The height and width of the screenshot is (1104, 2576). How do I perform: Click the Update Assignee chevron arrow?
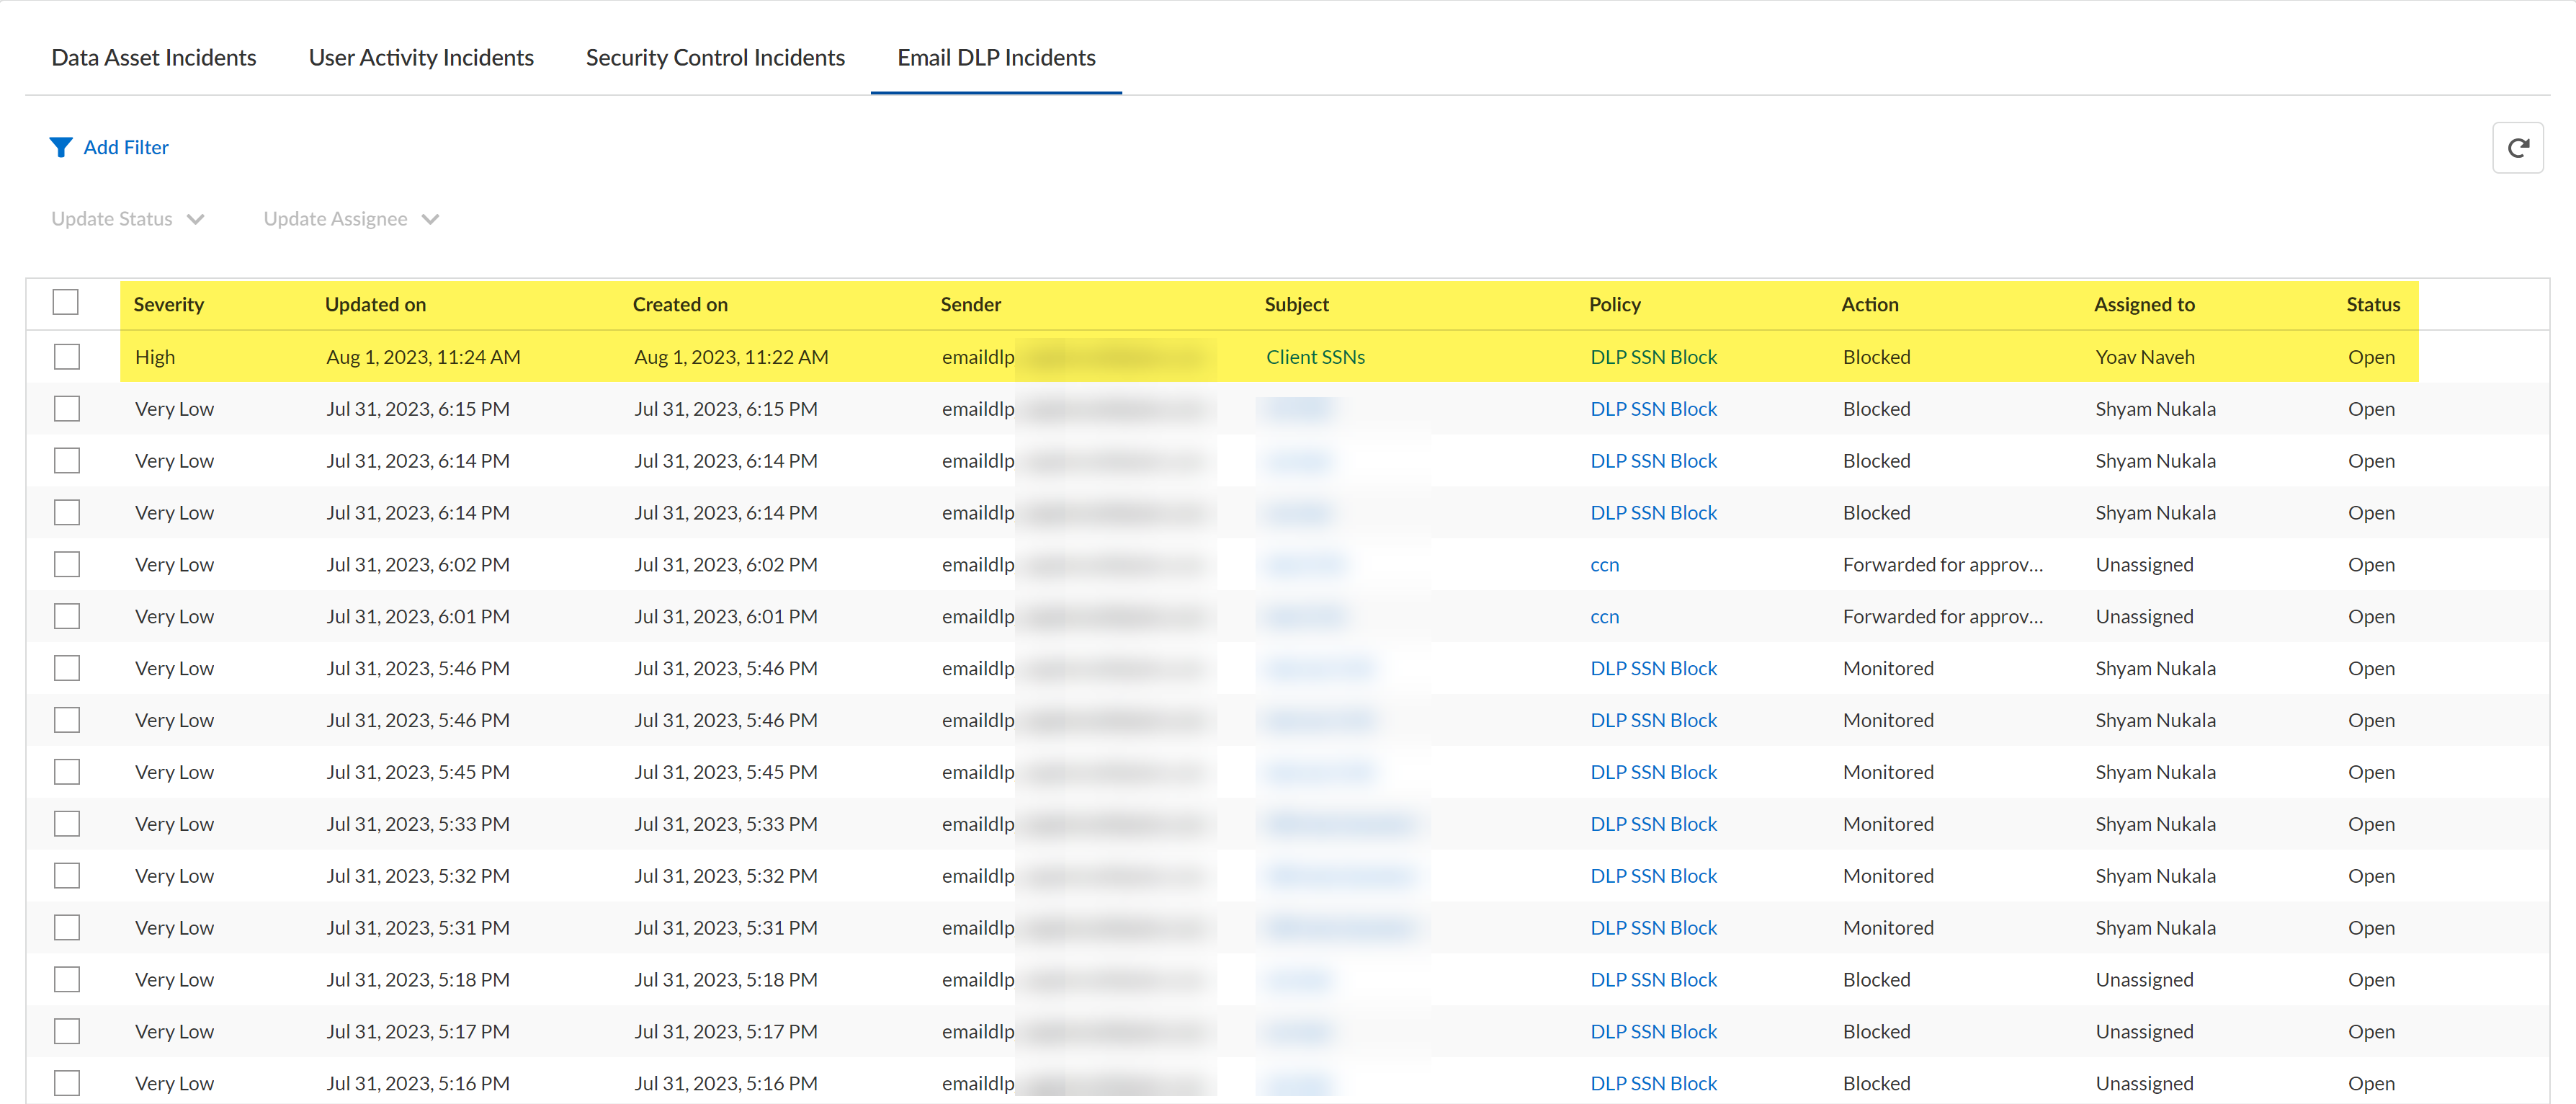pos(431,220)
